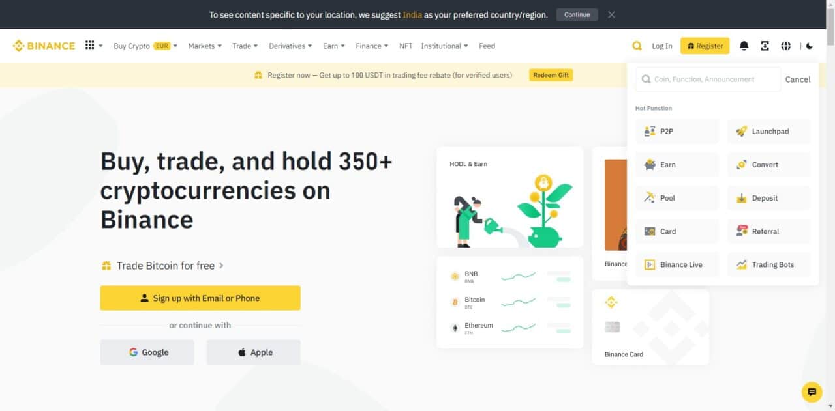Open the Referral hot function
The width and height of the screenshot is (835, 411).
point(768,231)
